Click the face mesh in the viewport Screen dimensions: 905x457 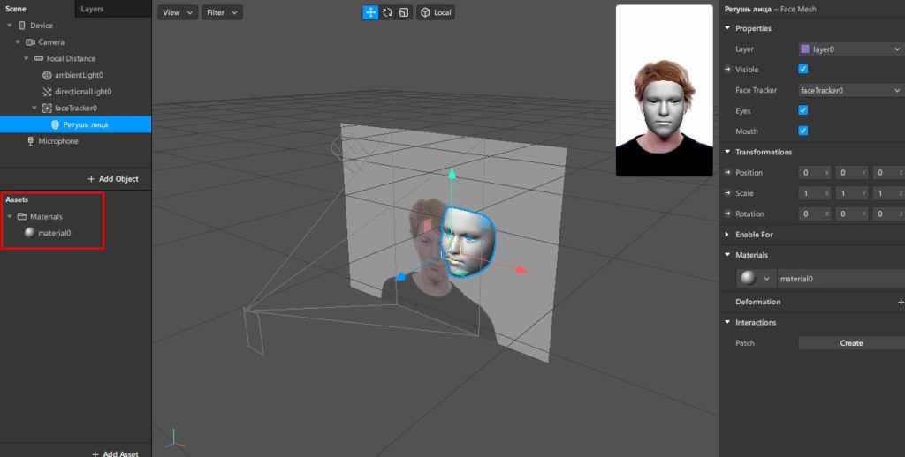click(468, 242)
